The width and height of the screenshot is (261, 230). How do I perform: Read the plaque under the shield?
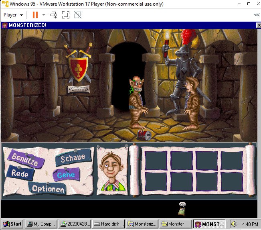point(79,89)
